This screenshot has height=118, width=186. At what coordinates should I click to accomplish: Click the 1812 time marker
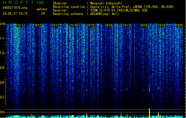pos(38,25)
